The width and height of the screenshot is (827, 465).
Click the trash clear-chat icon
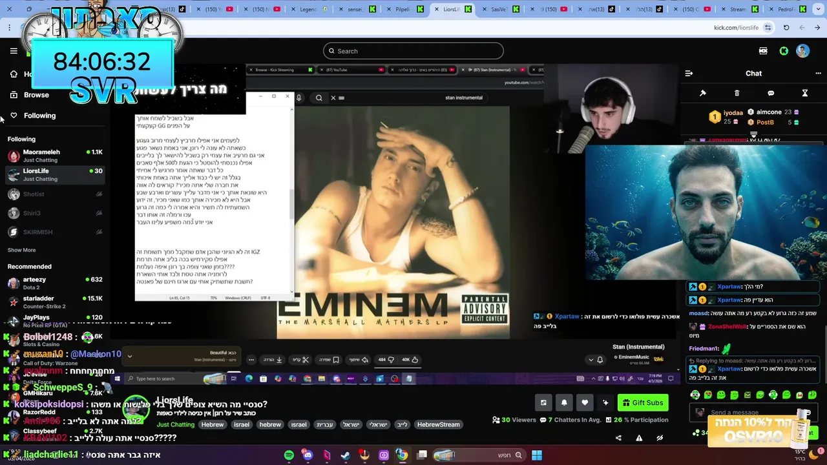coord(737,94)
